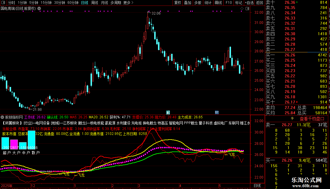Image resolution: width=330 pixels, height=189 pixels.
Task: Click the 大户 magenta bar
Action: [x=14, y=145]
